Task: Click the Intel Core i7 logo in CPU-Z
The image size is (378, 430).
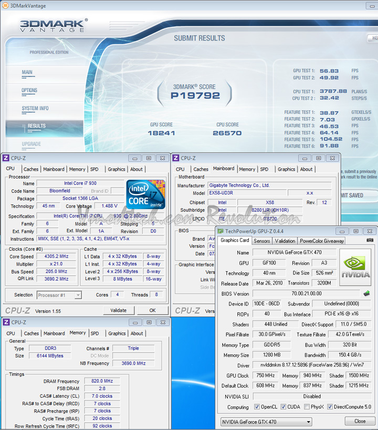Action: [146, 194]
